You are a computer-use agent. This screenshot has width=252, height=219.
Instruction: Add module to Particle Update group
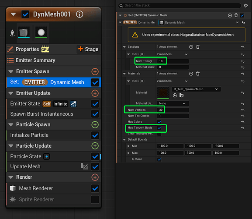click(x=95, y=146)
